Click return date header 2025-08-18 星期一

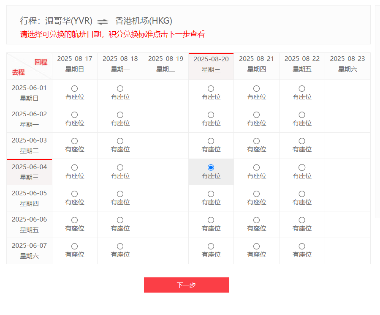(120, 66)
